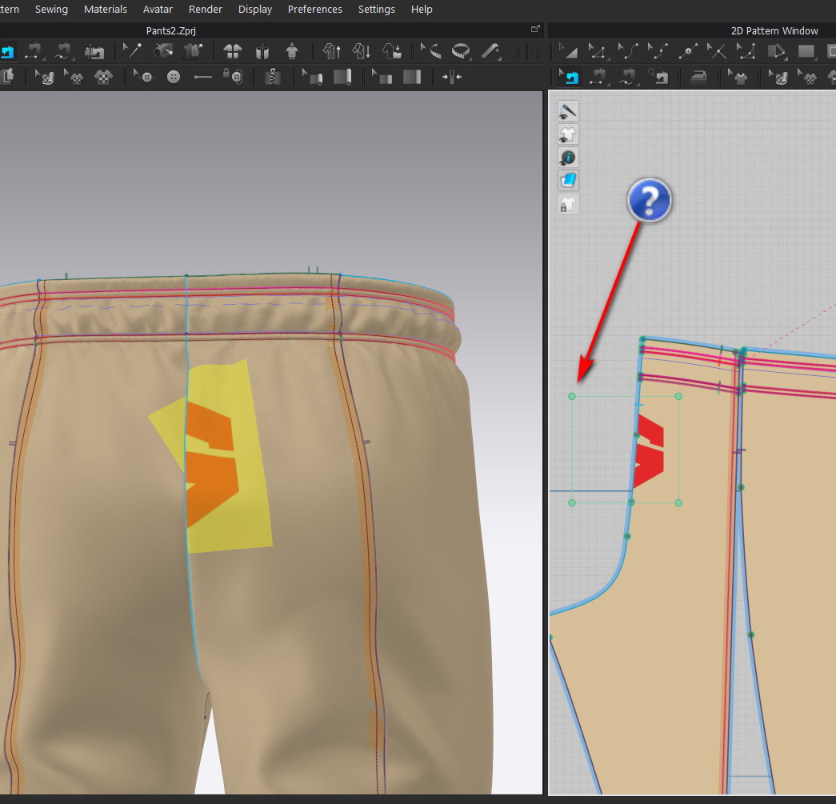Select Segment Sewing tool in 3D toolbar

[34, 52]
